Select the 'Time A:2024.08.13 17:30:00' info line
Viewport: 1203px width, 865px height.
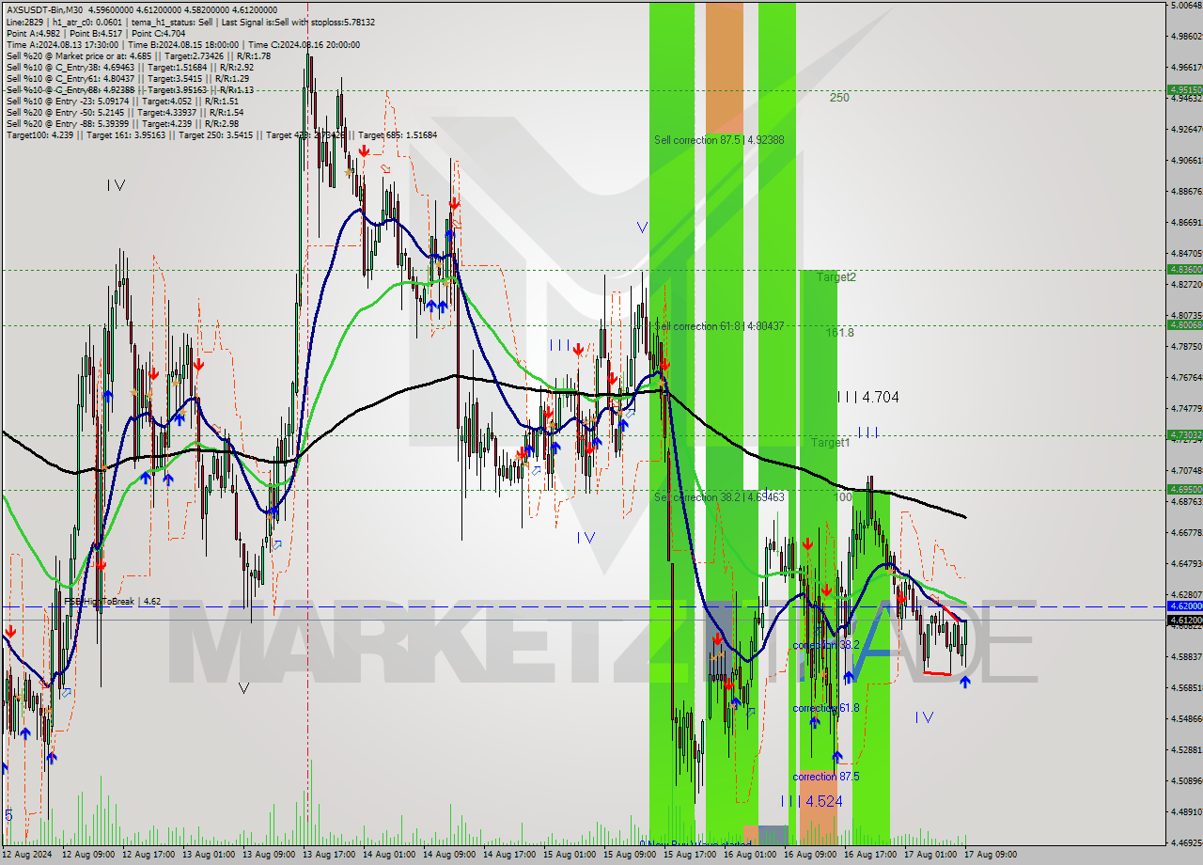tap(181, 44)
